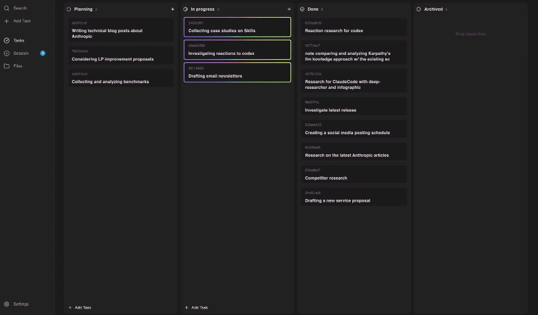Open the 'Investigating reactions to codex' card

[x=237, y=50]
